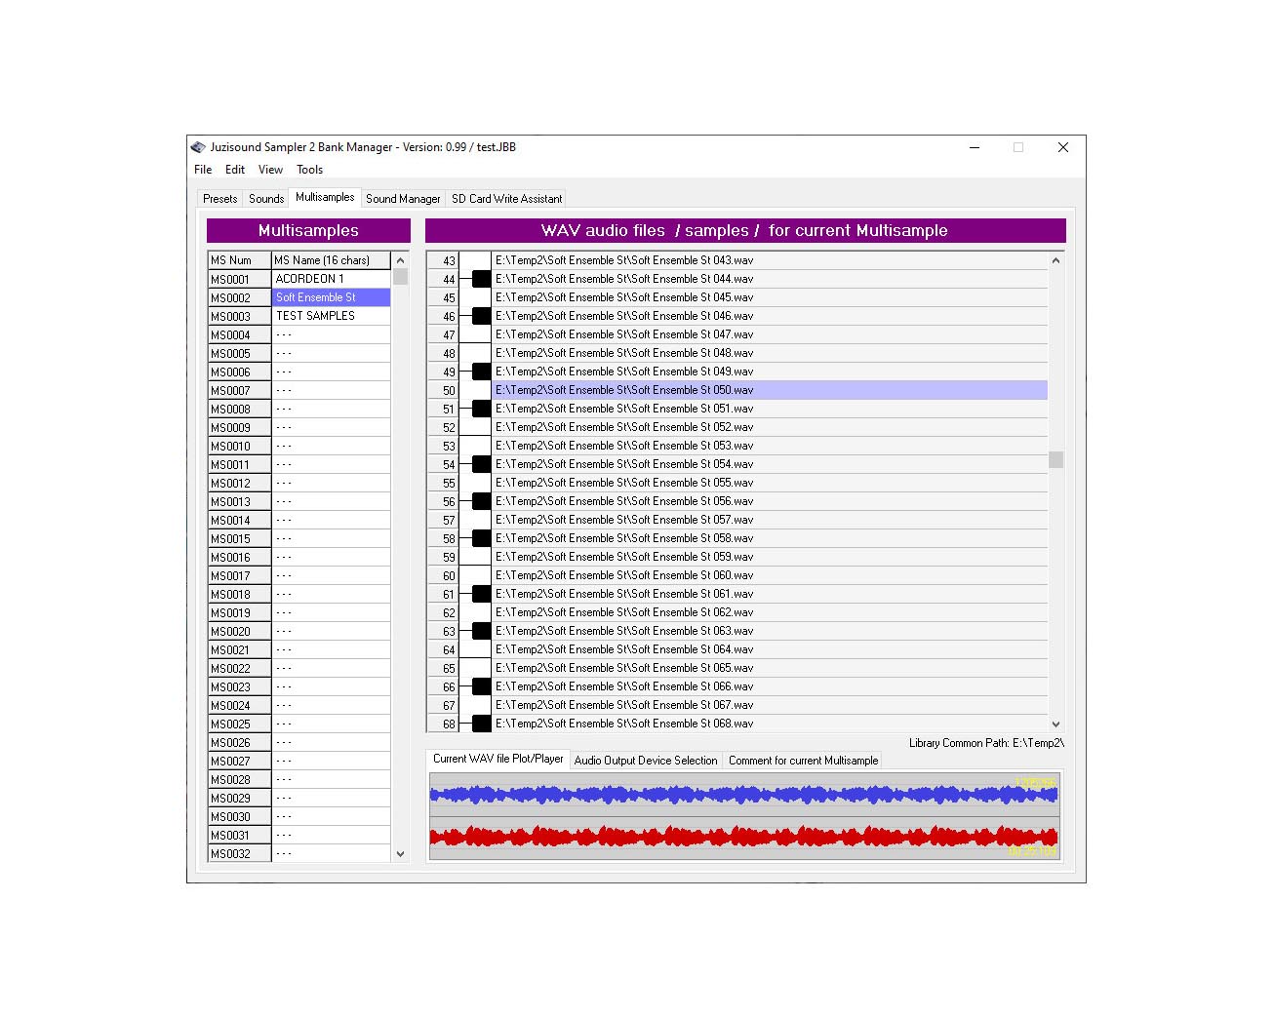The height and width of the screenshot is (1018, 1274).
Task: Open Comment for current Multisample tab
Action: [803, 761]
